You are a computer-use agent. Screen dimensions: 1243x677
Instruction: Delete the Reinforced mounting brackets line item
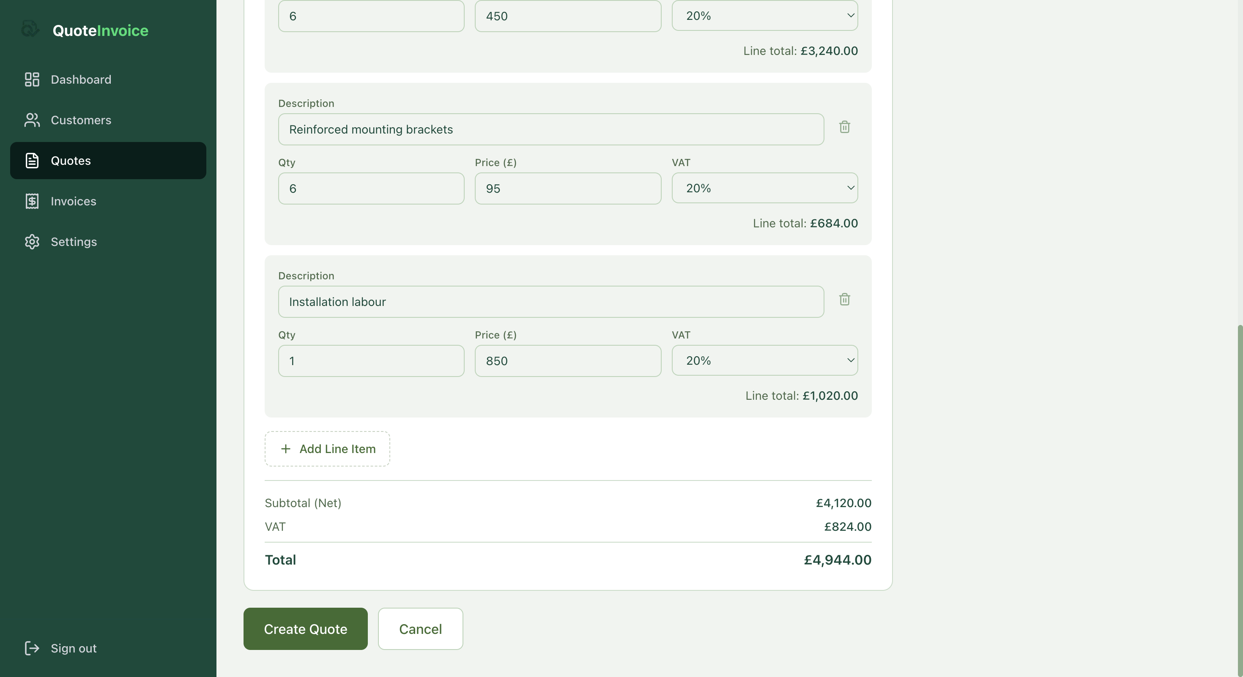[844, 127]
